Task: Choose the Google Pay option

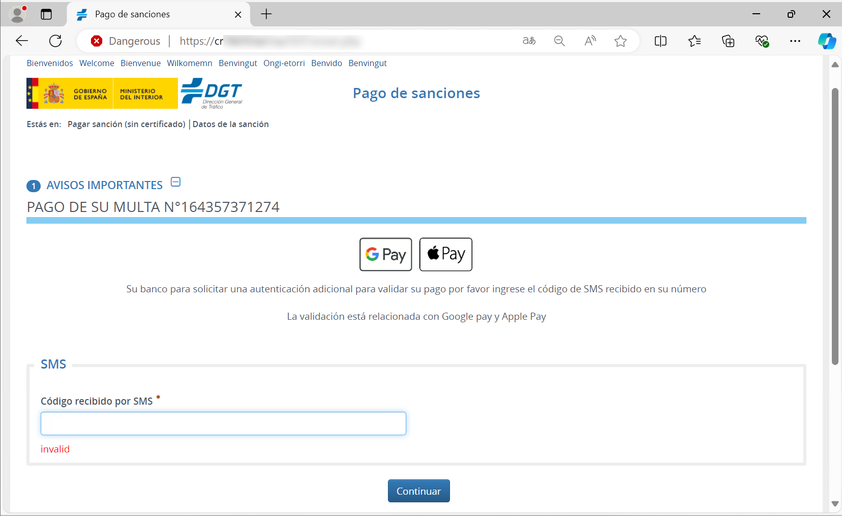Action: pyautogui.click(x=385, y=254)
